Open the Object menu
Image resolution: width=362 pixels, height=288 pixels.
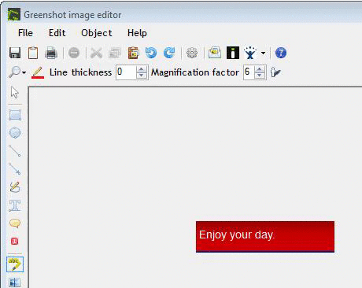pyautogui.click(x=97, y=33)
